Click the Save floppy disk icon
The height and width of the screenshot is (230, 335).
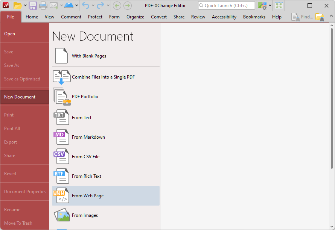[33, 6]
